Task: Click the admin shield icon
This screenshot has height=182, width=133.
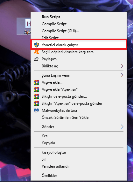Action: coord(37,45)
